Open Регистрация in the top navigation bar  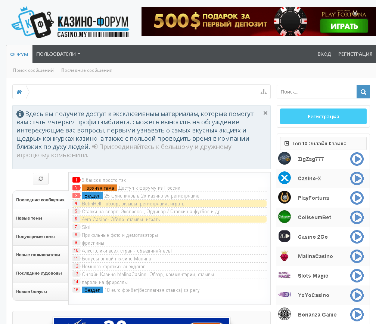(x=355, y=54)
